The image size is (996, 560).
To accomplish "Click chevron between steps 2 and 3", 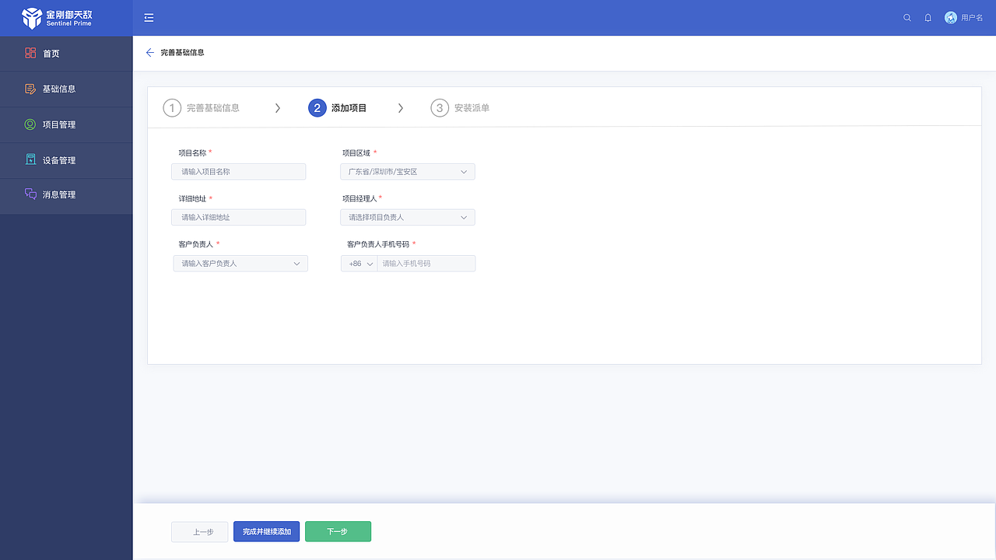I will (x=401, y=108).
